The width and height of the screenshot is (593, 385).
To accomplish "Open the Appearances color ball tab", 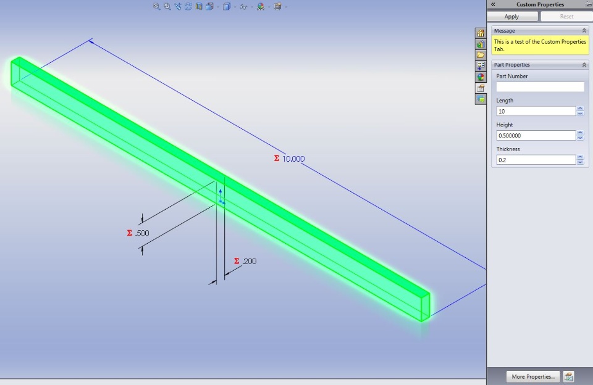I will pyautogui.click(x=481, y=77).
